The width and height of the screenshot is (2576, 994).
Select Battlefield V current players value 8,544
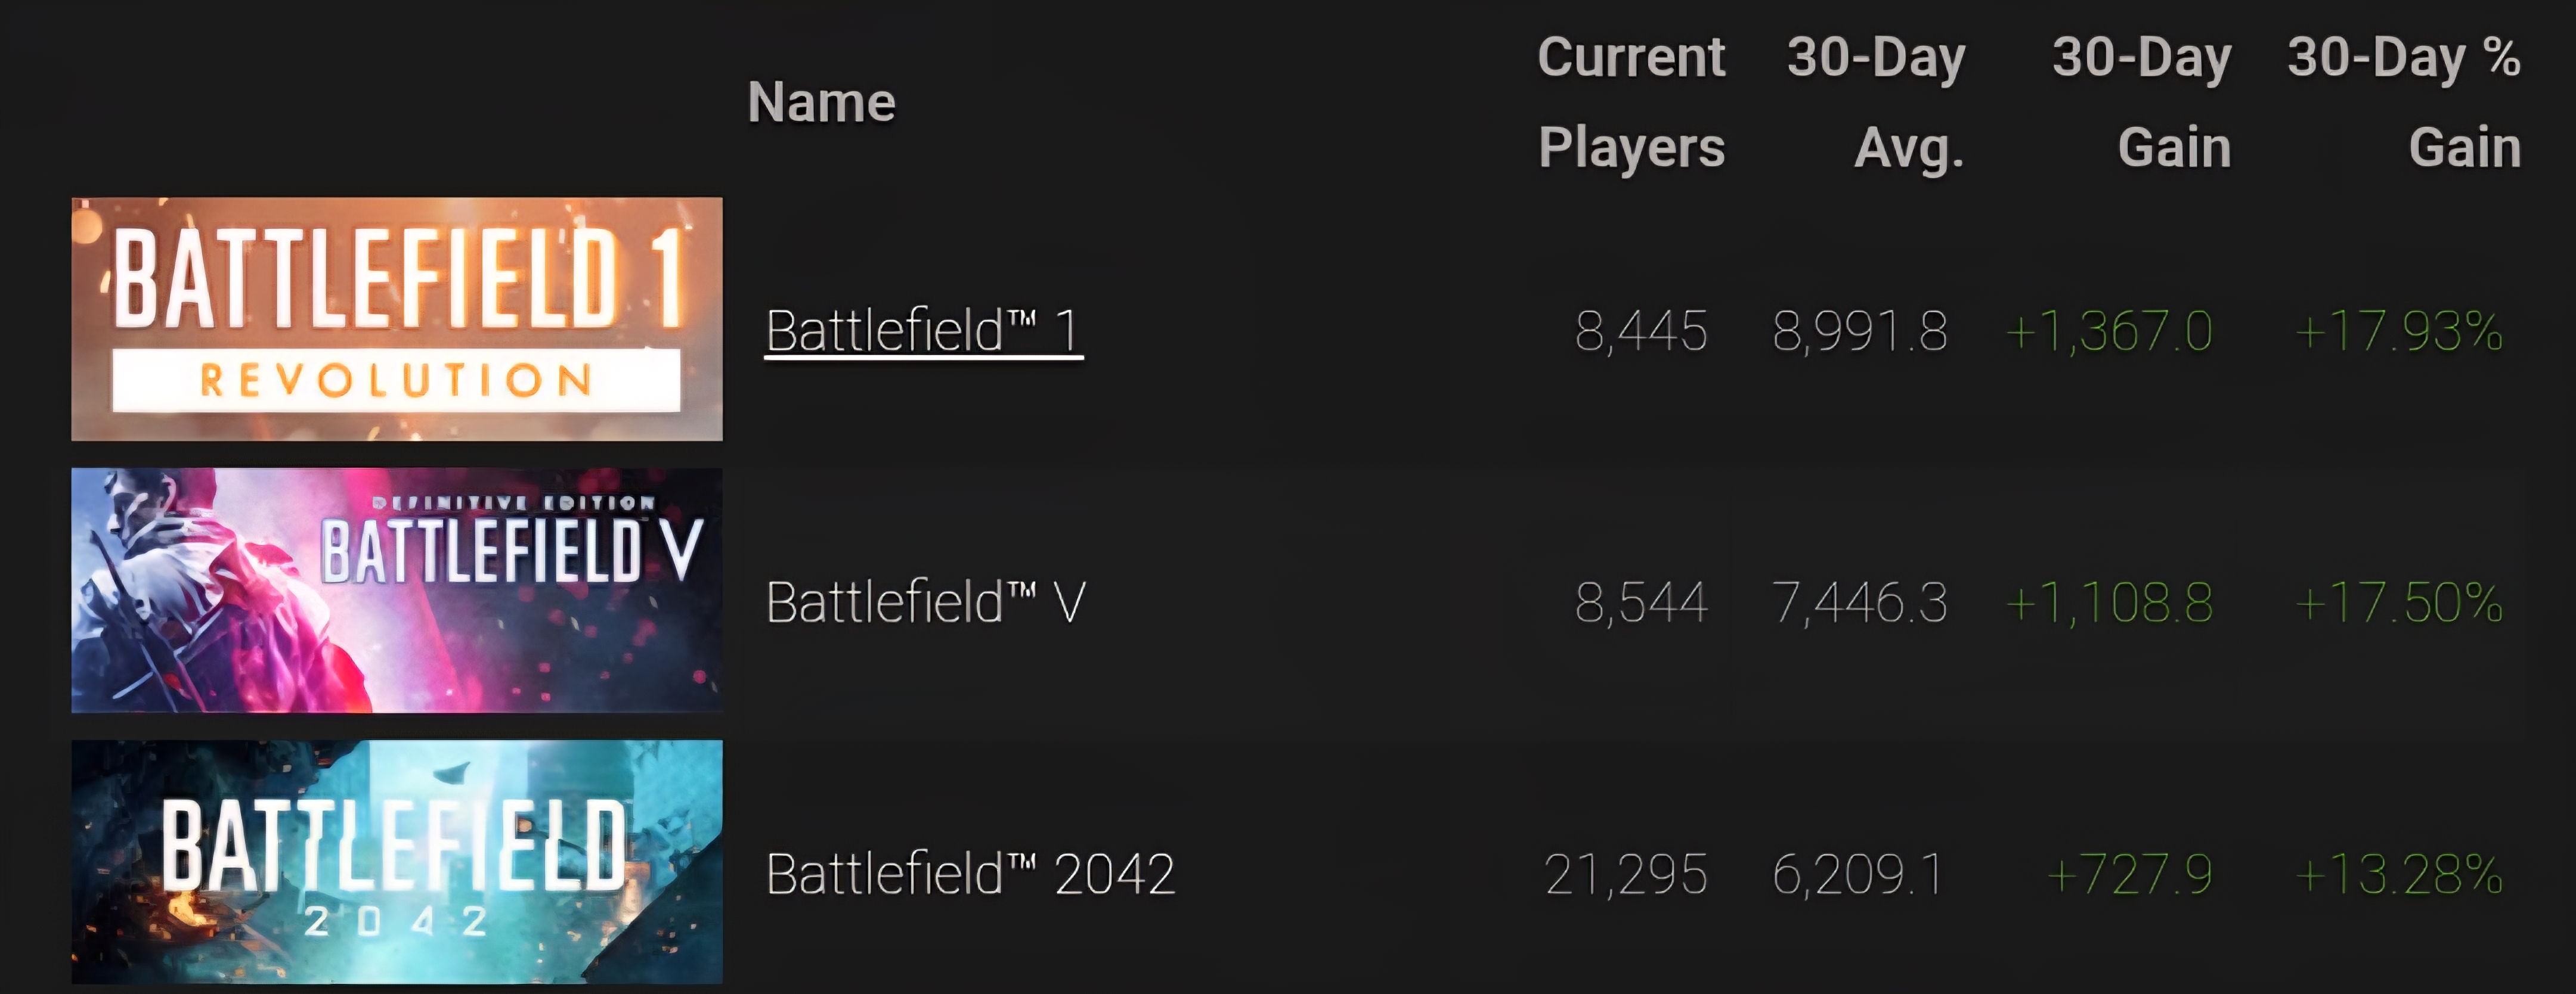pyautogui.click(x=1641, y=602)
